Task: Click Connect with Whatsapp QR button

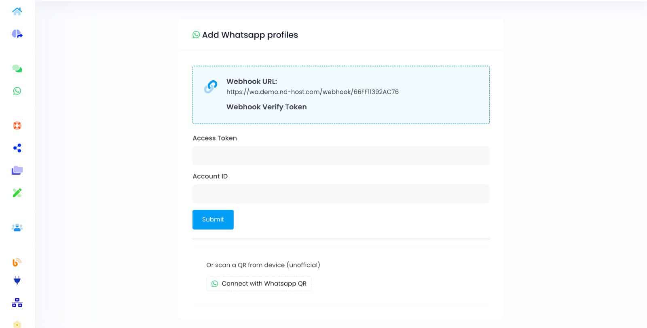Action: pos(259,284)
